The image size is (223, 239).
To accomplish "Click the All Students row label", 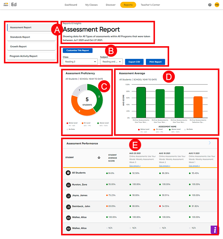I will click(79, 173).
